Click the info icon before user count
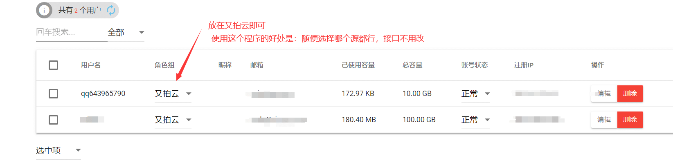 44,10
